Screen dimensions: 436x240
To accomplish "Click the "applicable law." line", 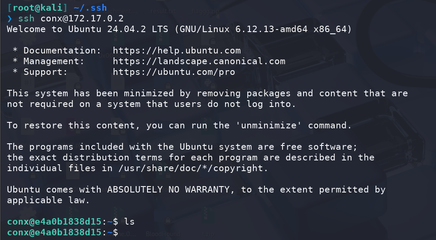I will point(48,200).
